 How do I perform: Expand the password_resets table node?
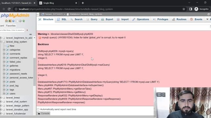[4, 74]
